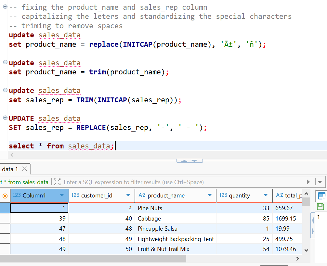Open the filter history dropdown arrow
The width and height of the screenshot is (327, 266).
320,182
